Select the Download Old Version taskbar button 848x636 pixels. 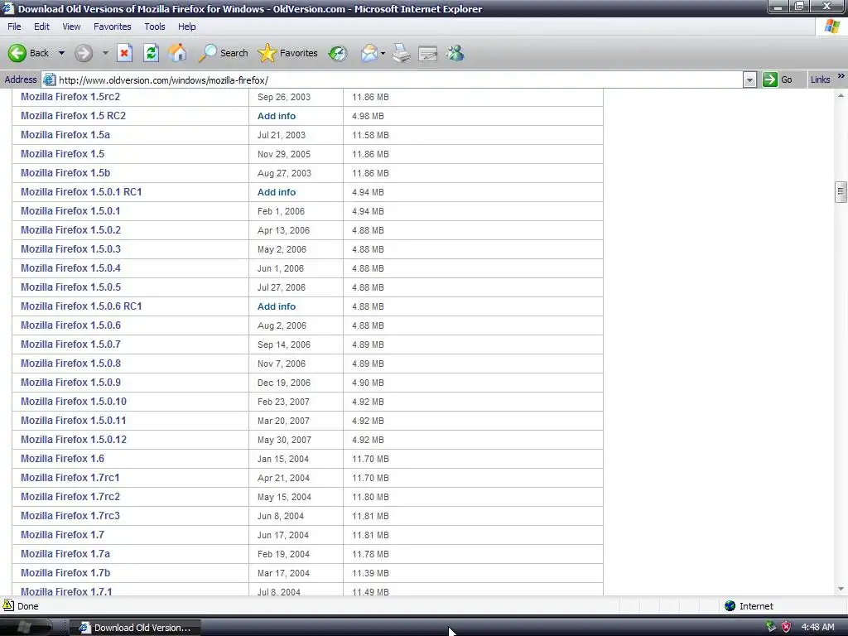[x=135, y=628]
